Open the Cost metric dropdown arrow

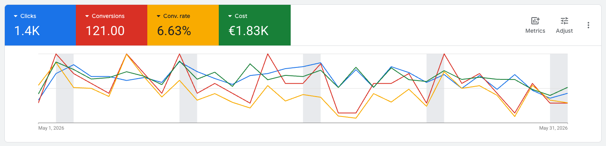tap(230, 16)
